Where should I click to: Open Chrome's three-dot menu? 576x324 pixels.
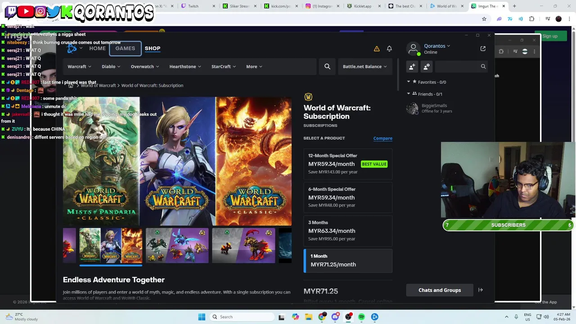point(570,19)
